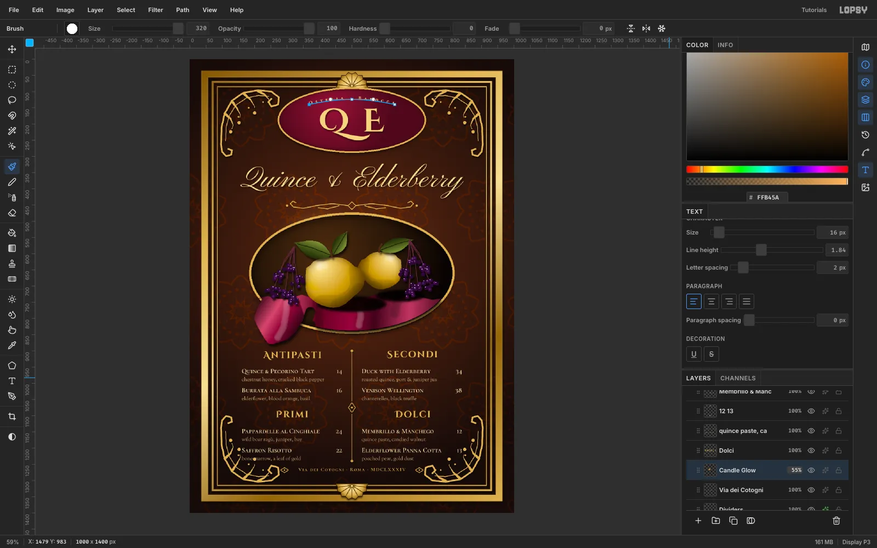Viewport: 877px width, 548px height.
Task: Open the brush preset picker circle
Action: coord(72,28)
